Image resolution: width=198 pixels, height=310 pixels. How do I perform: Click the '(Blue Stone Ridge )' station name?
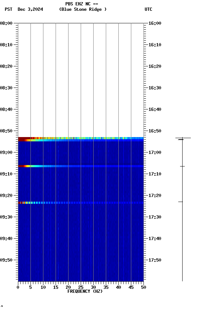pos(82,9)
